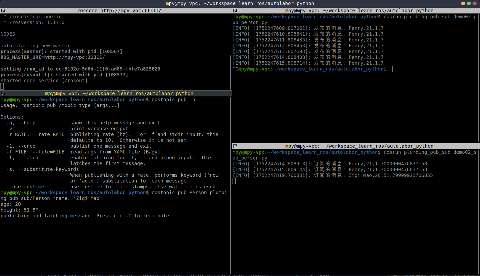The width and height of the screenshot is (480, 276).
Task: Click the scrollbar of the roscore pane
Action: (231, 71)
